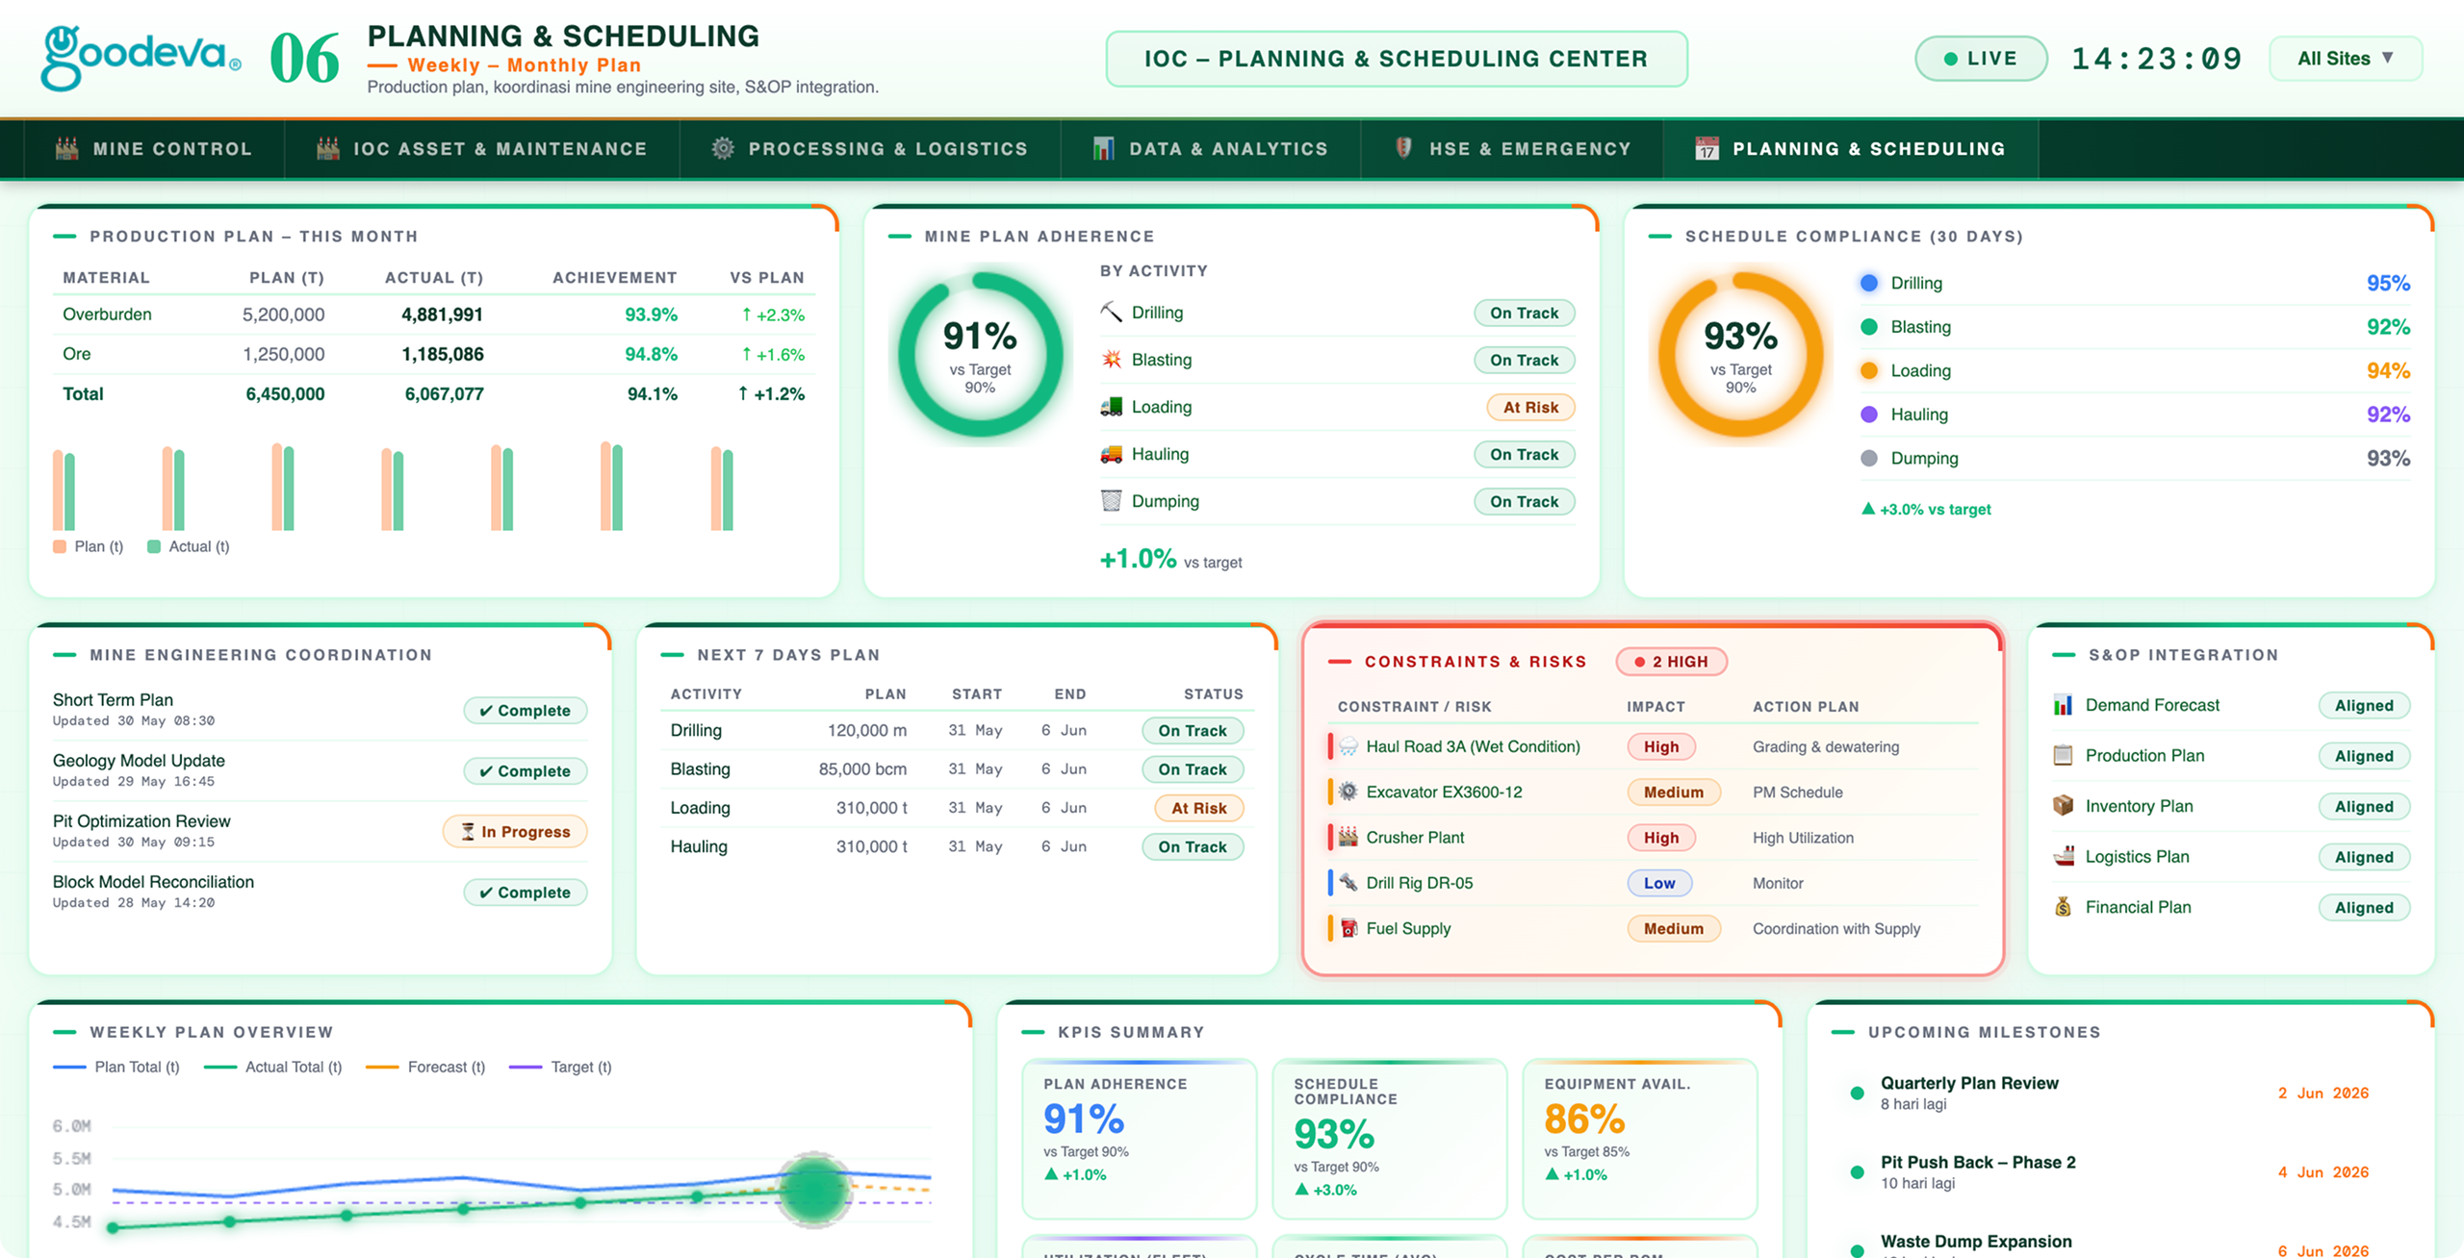Click the 91% Mine Plan Adherence donut
This screenshot has height=1258, width=2464.
[x=980, y=355]
